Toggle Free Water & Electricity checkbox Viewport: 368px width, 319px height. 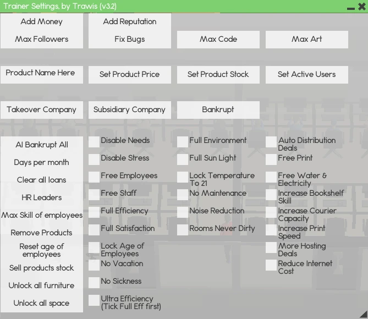click(x=271, y=177)
